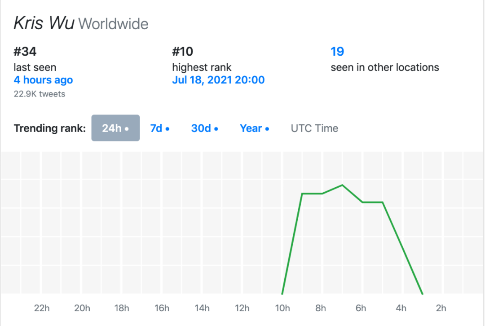Select the 24h trending rank tab
This screenshot has width=485, height=326.
coord(115,128)
